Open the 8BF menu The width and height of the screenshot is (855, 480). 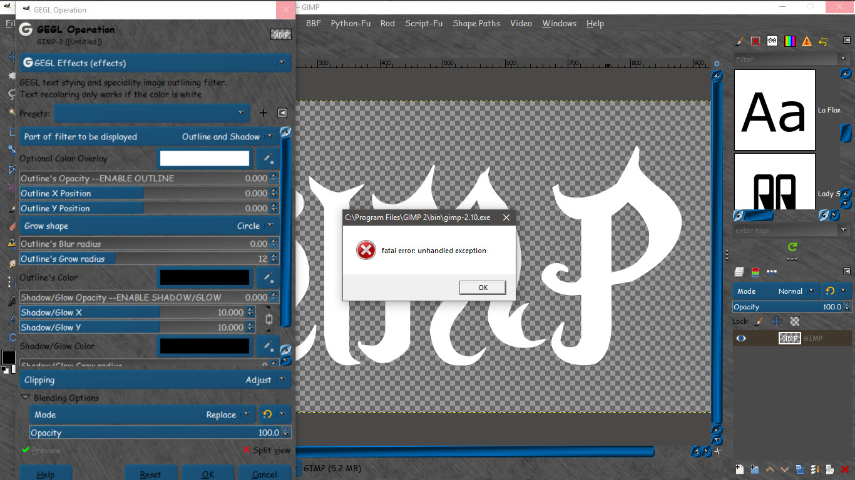313,23
